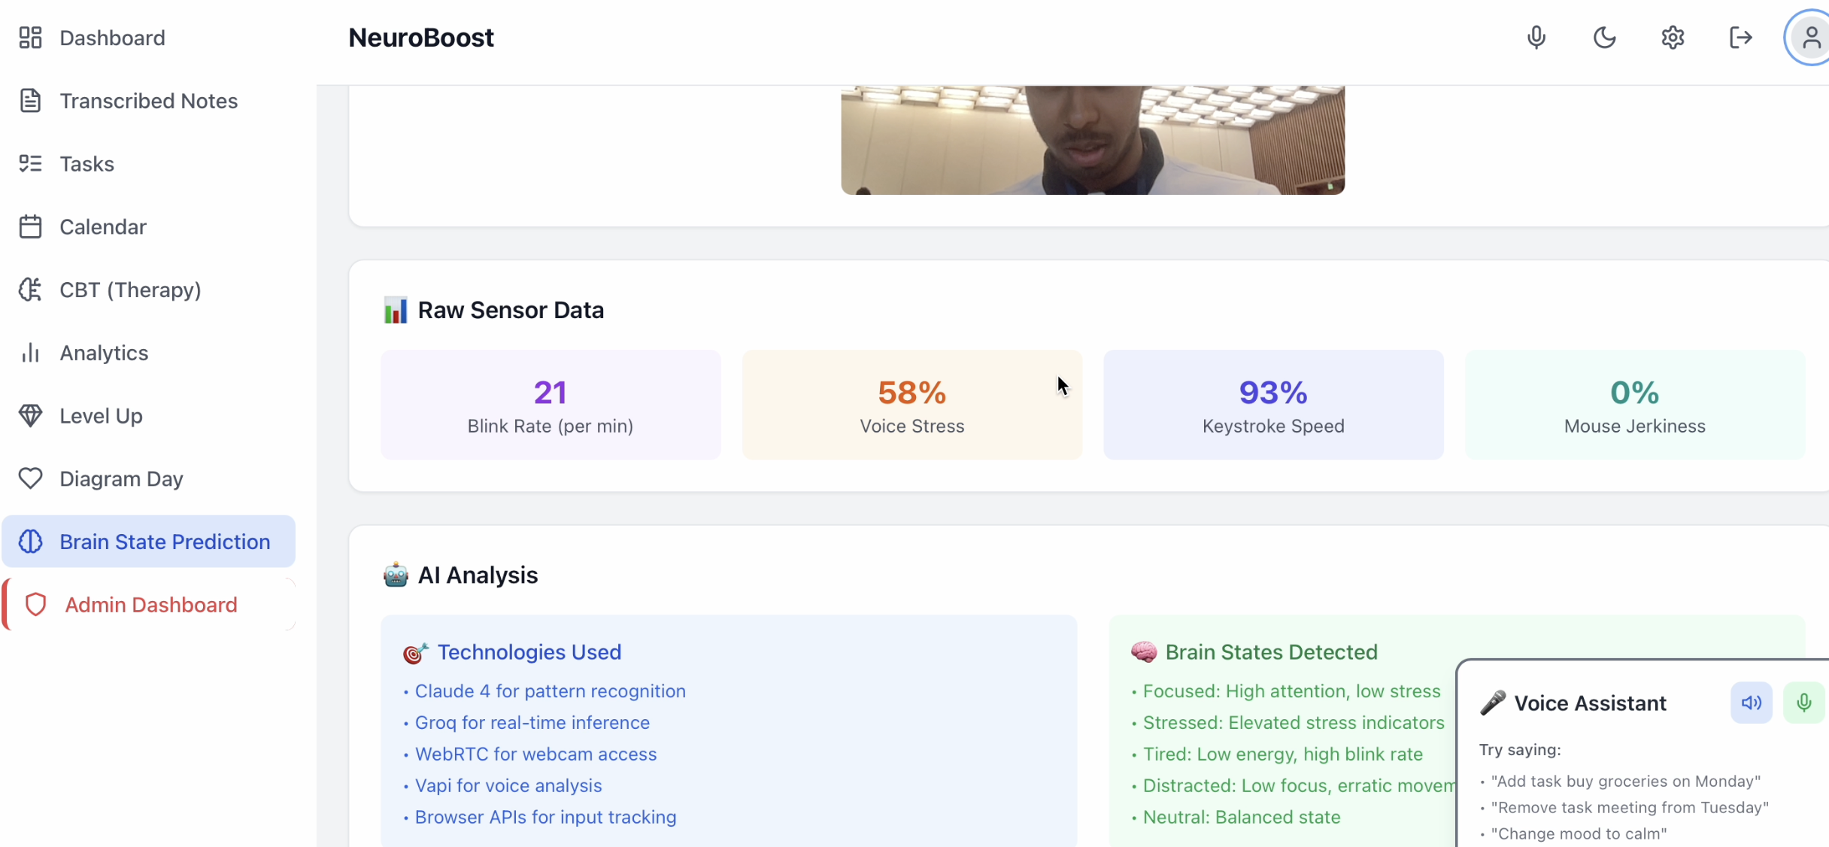Click the microphone icon in top header

[1536, 38]
